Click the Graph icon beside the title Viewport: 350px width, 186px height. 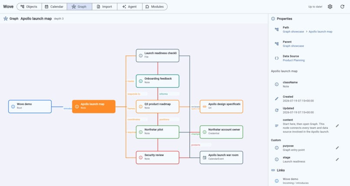6,19
